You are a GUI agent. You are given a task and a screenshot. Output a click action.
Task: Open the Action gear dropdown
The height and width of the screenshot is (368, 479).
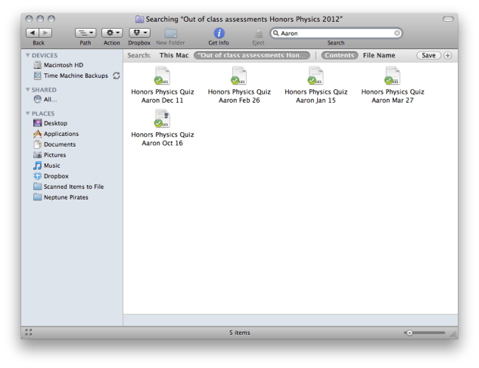tap(112, 33)
